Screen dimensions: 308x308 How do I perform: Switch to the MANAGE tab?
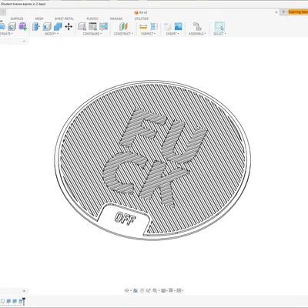coord(116,18)
